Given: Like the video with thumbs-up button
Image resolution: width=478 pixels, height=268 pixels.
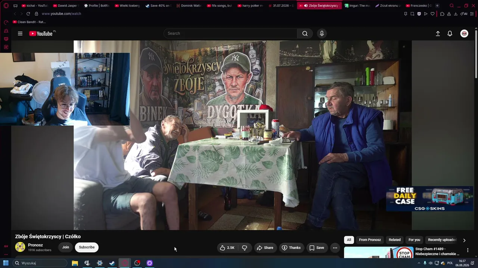Looking at the screenshot, I should click(227, 248).
